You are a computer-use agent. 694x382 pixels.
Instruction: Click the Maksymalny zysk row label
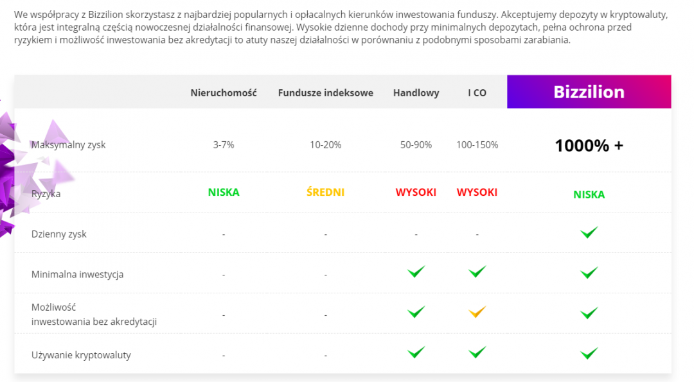click(68, 145)
